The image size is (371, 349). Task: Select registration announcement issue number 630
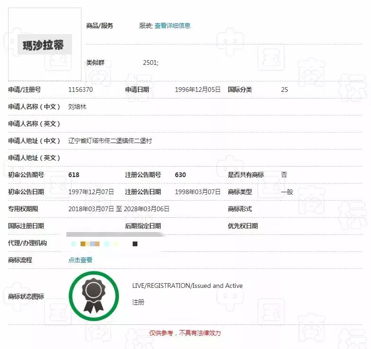pos(181,175)
